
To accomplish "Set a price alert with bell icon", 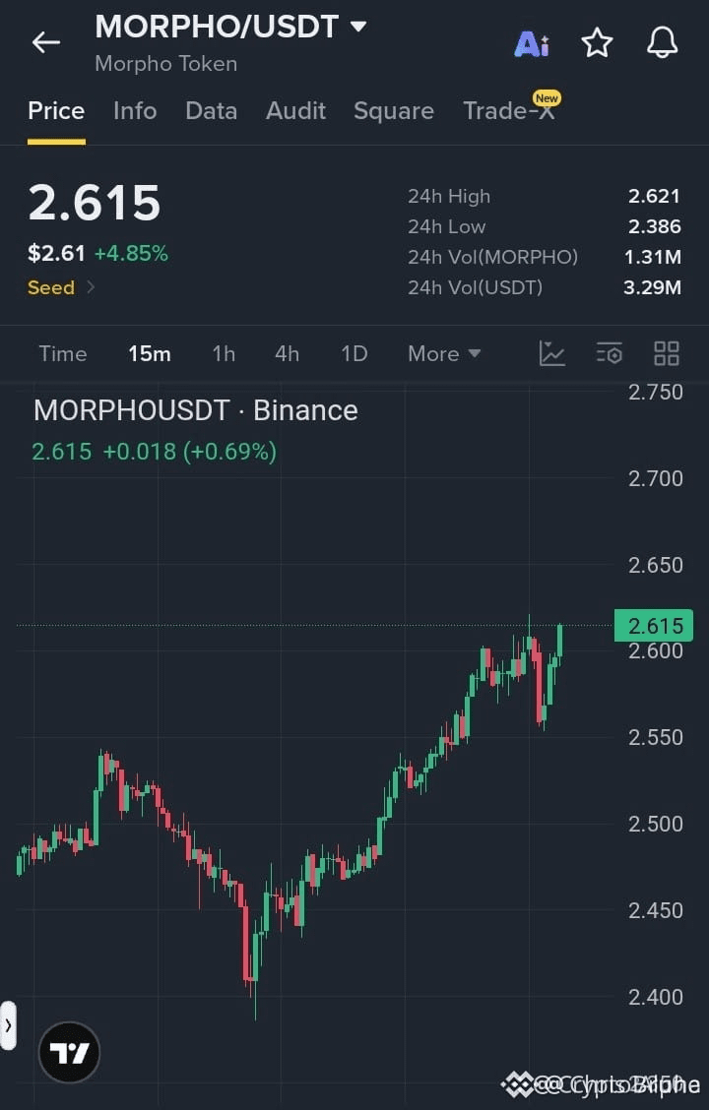I will tap(663, 43).
